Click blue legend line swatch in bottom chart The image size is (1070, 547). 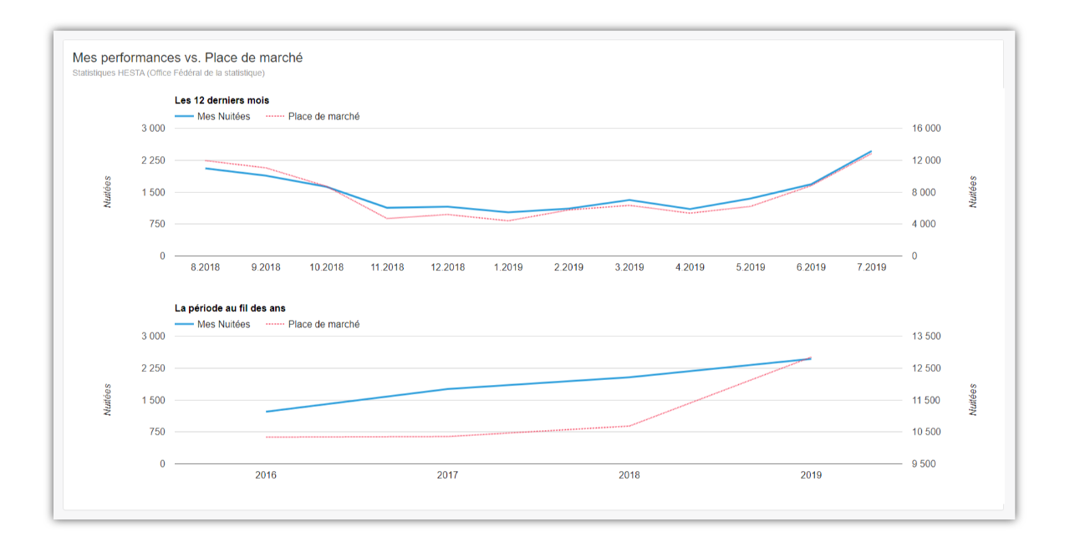pyautogui.click(x=184, y=325)
